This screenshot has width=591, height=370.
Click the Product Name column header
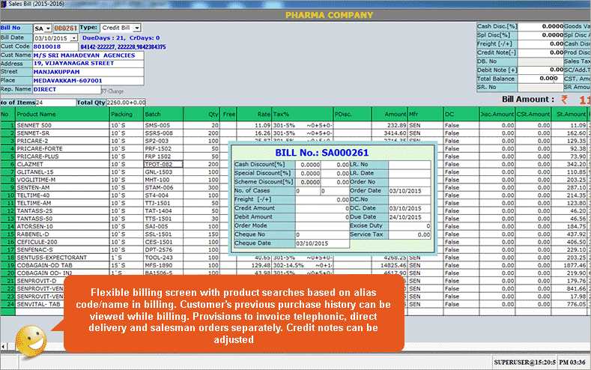point(62,114)
